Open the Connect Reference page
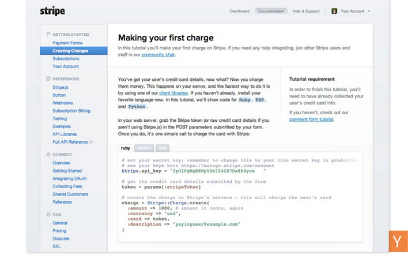415x258 pixels. pyautogui.click(x=62, y=202)
